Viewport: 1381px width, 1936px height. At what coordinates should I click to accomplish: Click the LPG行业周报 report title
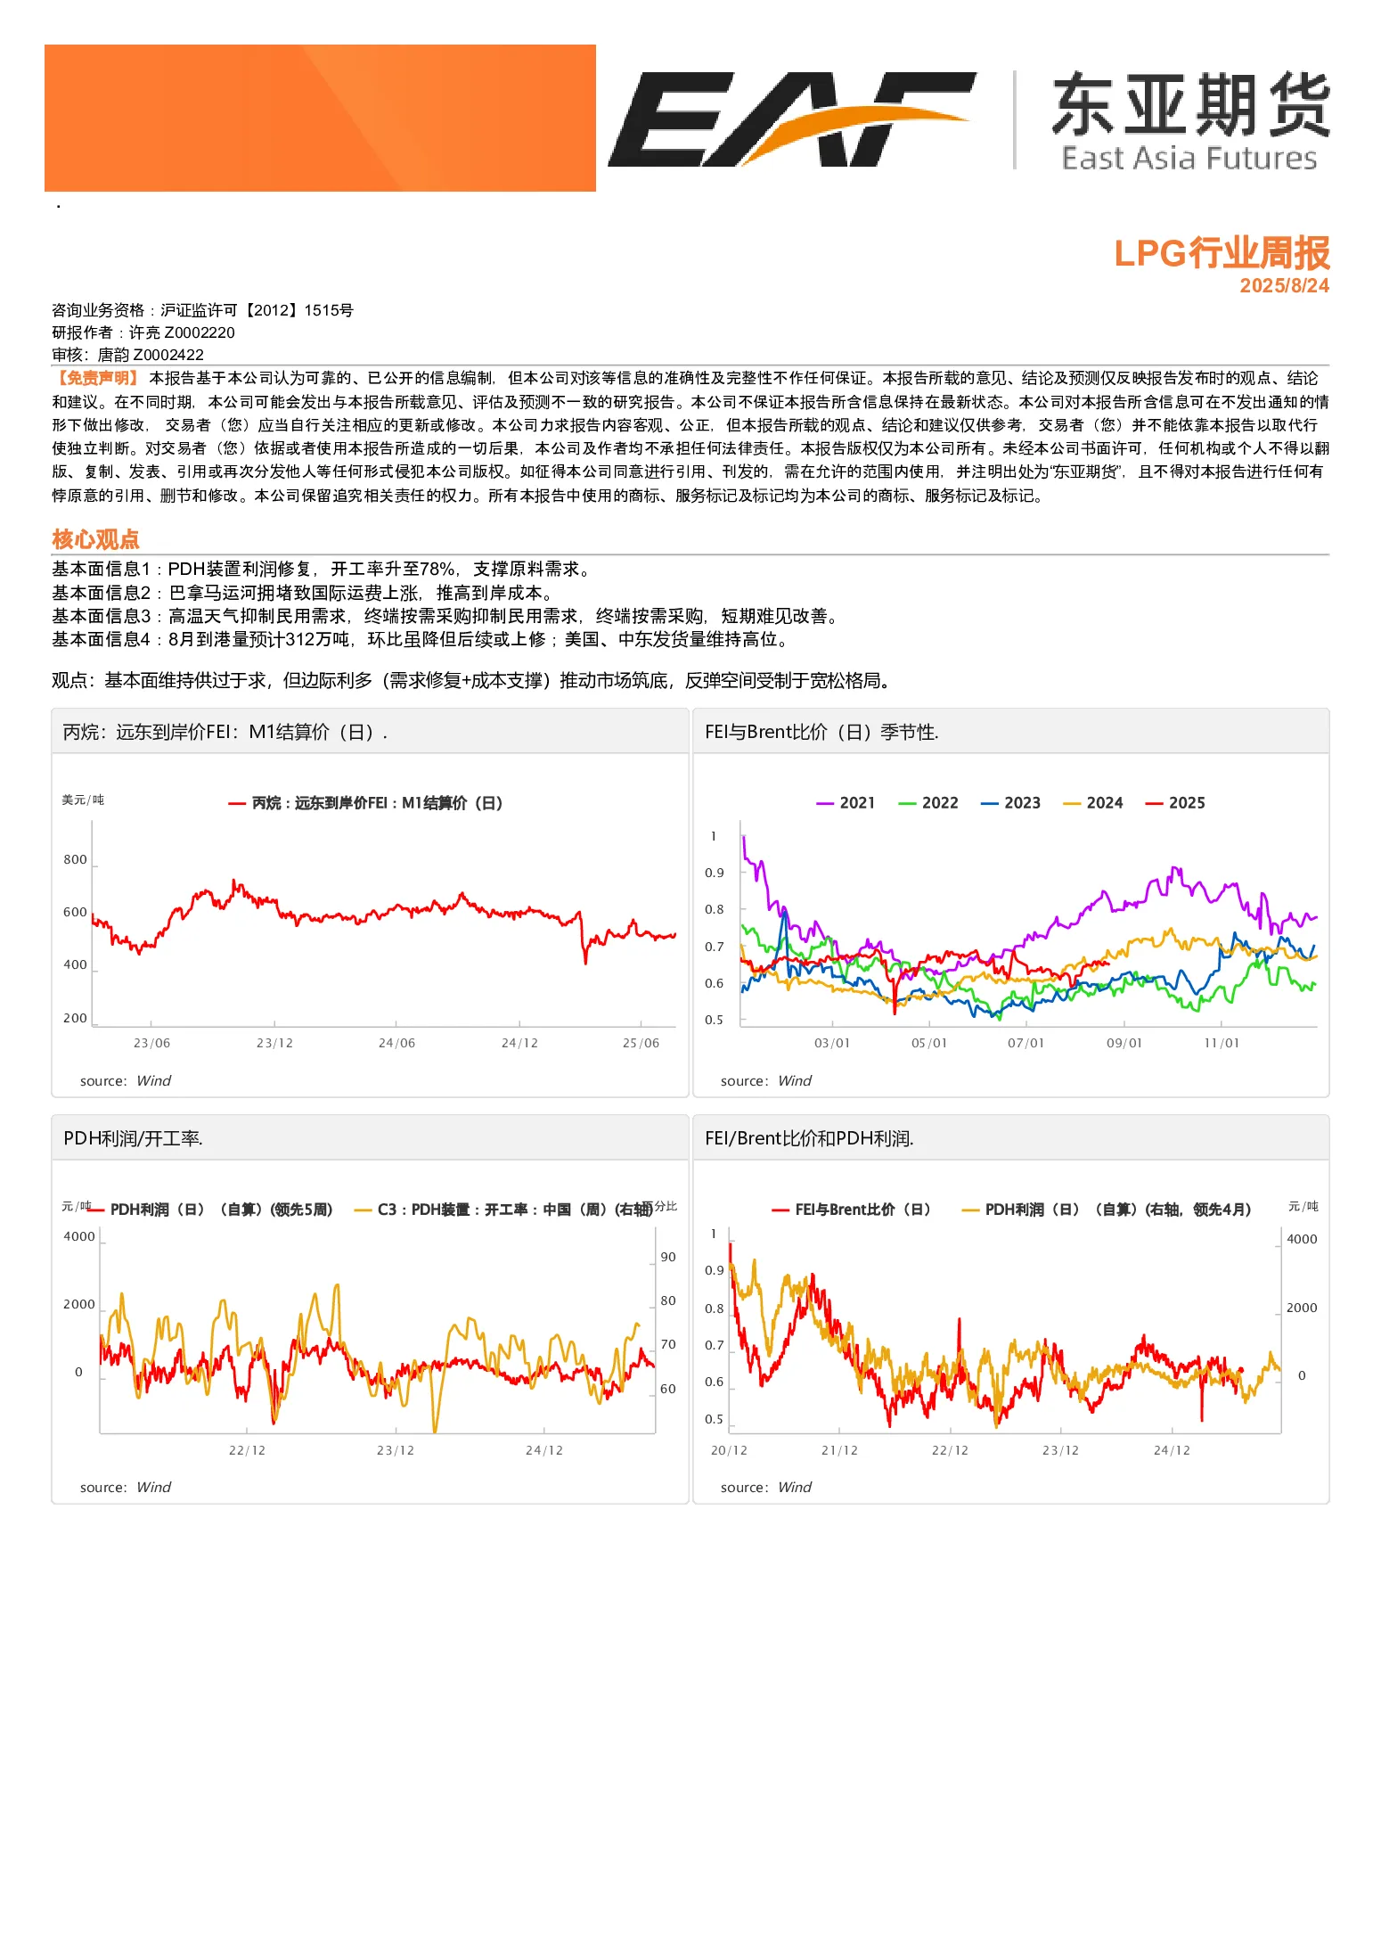[1222, 253]
